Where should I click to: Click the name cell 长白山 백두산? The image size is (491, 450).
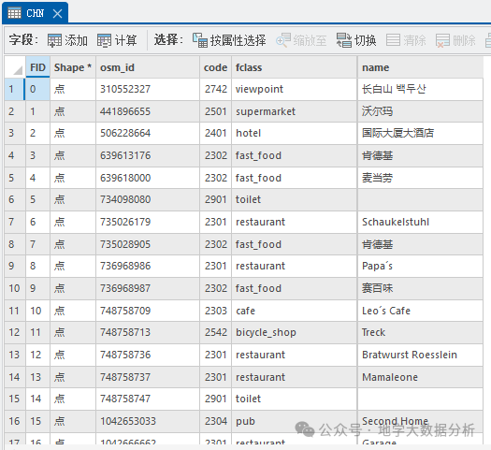click(420, 89)
